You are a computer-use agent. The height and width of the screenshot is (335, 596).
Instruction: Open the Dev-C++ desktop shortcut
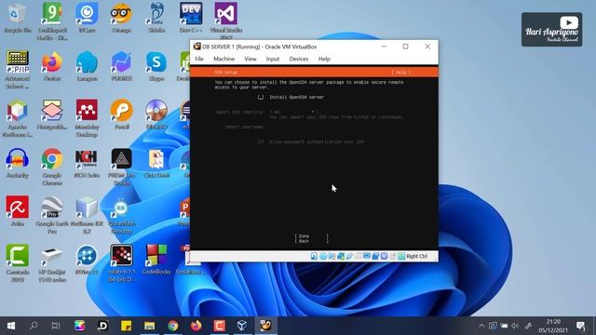point(191,18)
